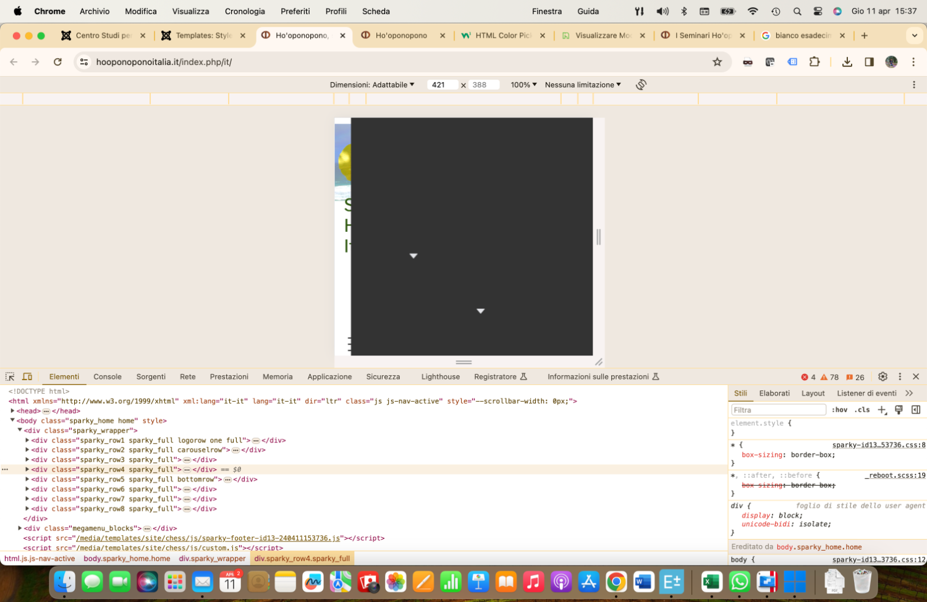The height and width of the screenshot is (602, 927).
Task: Open Microsoft Excel from the Dock
Action: tap(711, 582)
